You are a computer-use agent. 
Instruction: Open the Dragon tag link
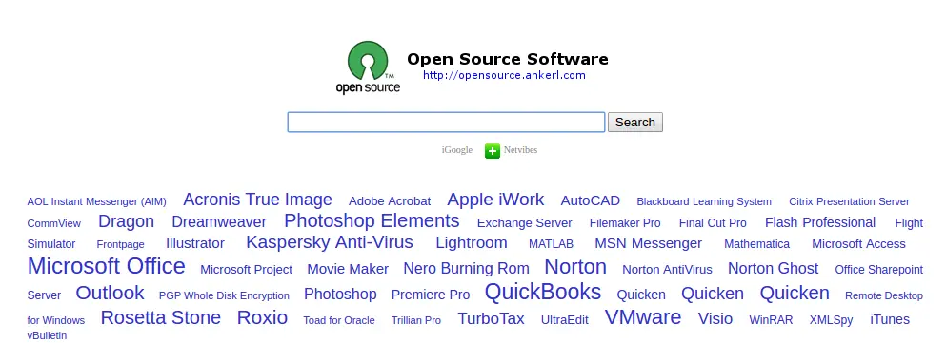pos(126,221)
